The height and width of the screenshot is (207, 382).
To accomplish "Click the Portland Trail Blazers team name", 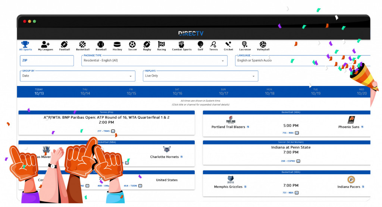I will [x=228, y=127].
